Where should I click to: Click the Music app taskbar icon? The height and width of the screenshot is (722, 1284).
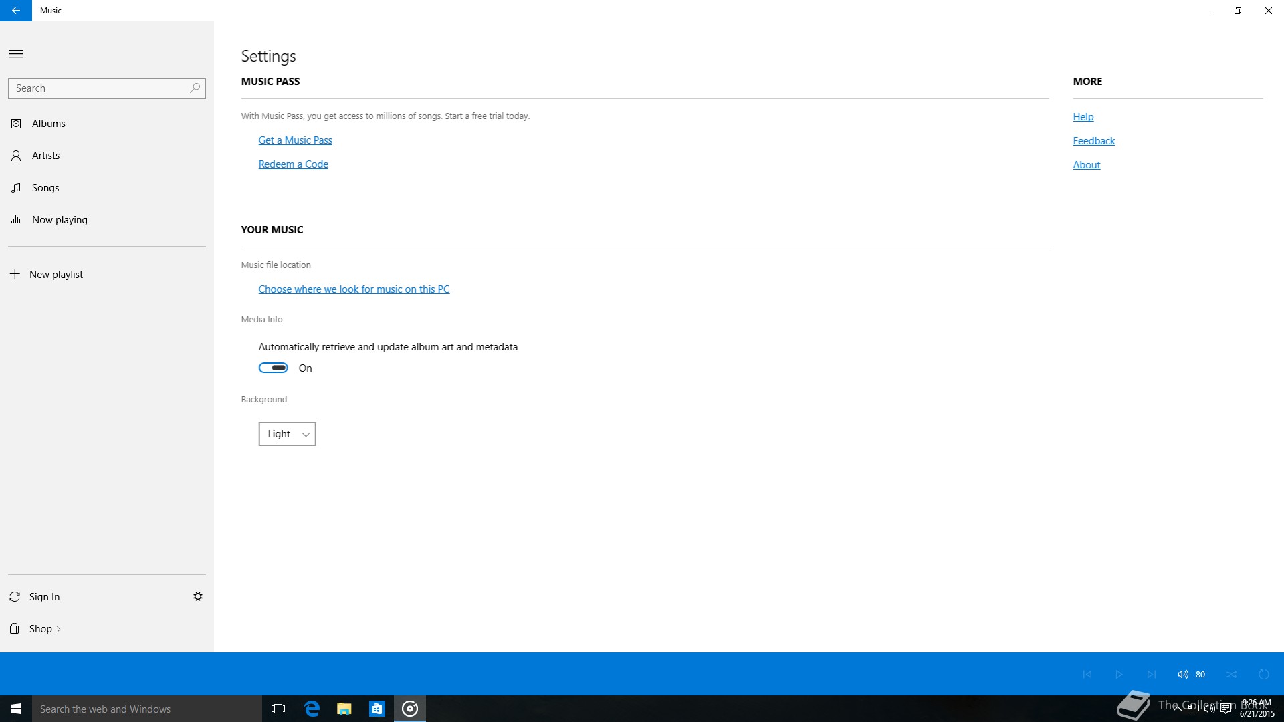pos(410,709)
